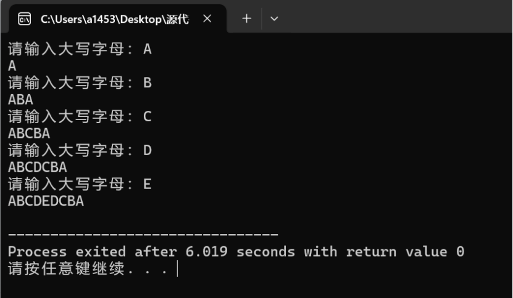Click the dashed separator line

pyautogui.click(x=143, y=235)
